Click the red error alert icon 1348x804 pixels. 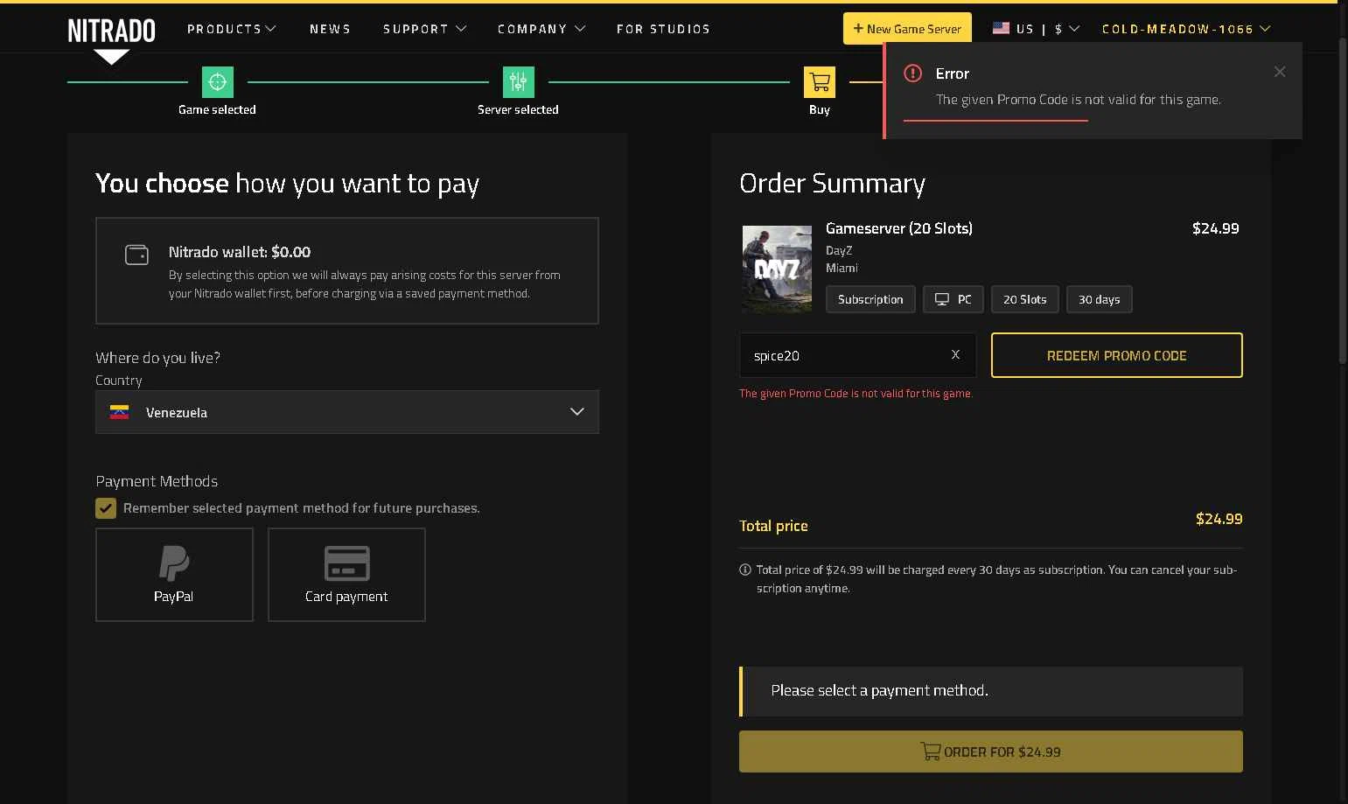(912, 73)
